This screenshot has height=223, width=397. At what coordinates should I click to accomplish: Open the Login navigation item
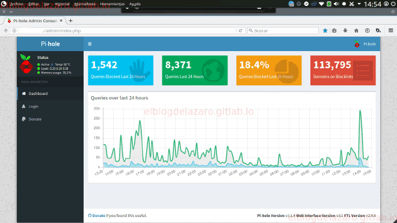pos(50,106)
